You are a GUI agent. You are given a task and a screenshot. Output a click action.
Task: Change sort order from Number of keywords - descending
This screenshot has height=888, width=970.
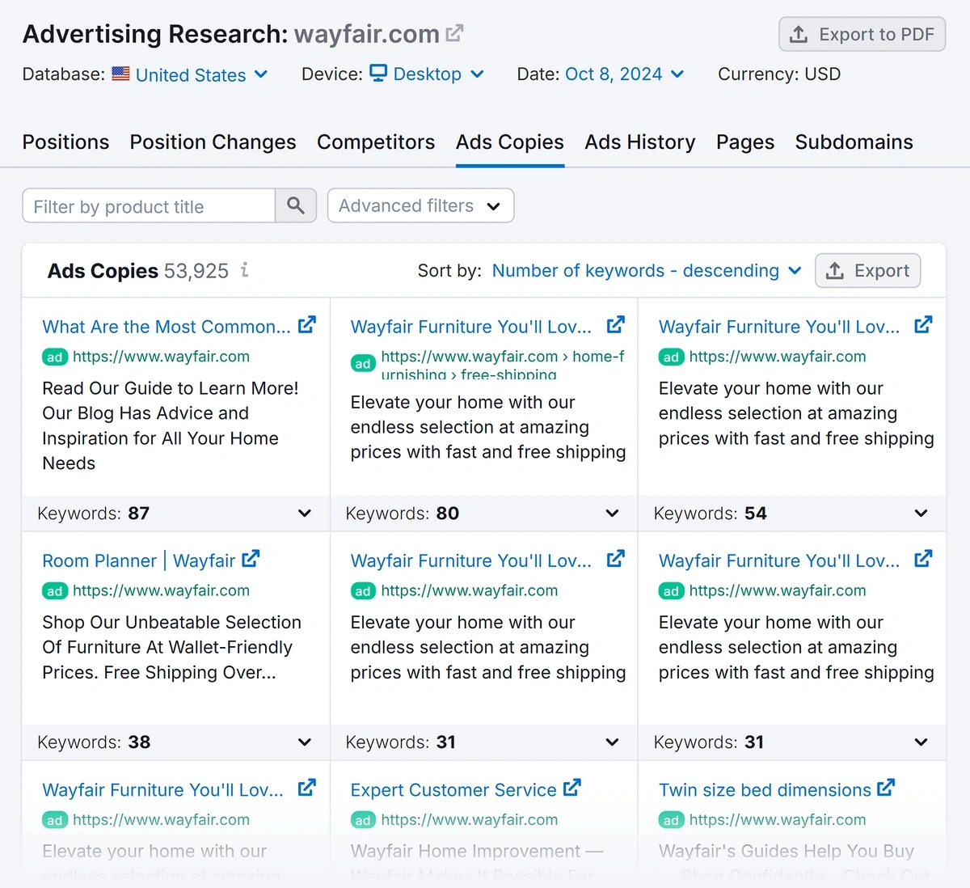tap(647, 271)
